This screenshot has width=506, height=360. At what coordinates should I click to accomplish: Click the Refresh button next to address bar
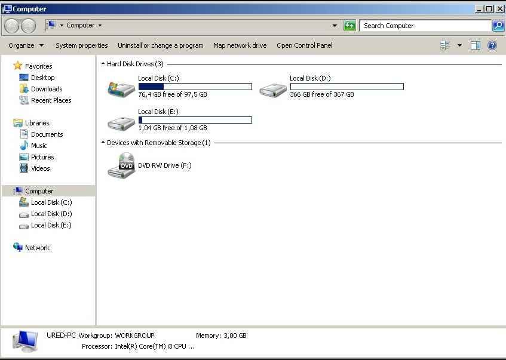click(349, 26)
